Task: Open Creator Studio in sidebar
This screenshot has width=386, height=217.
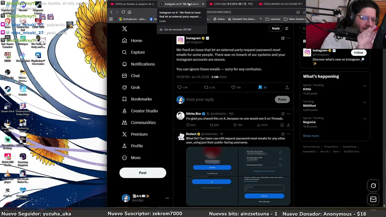Action: 140,111
